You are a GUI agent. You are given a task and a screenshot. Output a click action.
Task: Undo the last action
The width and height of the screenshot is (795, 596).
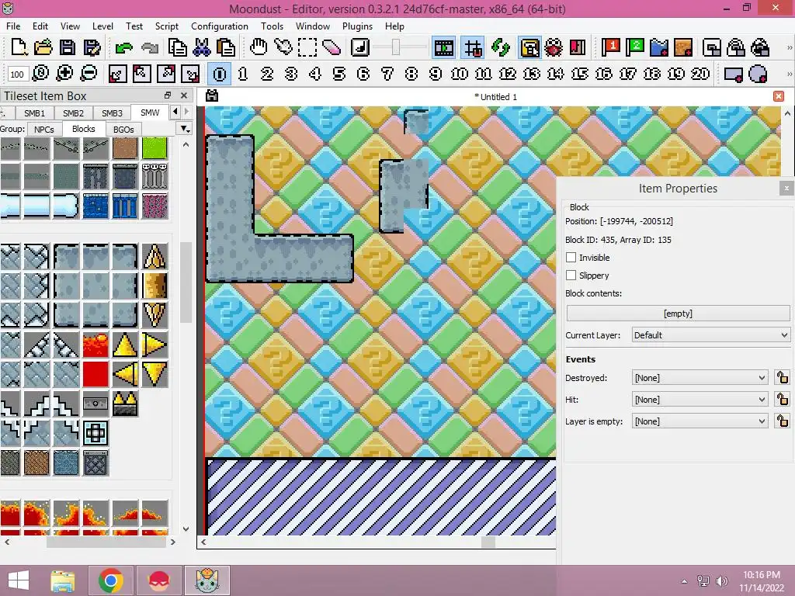123,48
